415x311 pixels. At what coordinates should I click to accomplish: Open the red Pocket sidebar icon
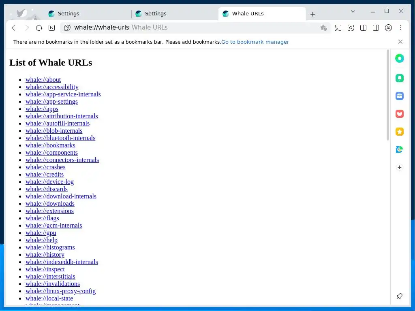click(x=399, y=114)
